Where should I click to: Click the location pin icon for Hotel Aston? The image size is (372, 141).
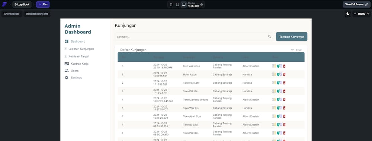pos(278,74)
